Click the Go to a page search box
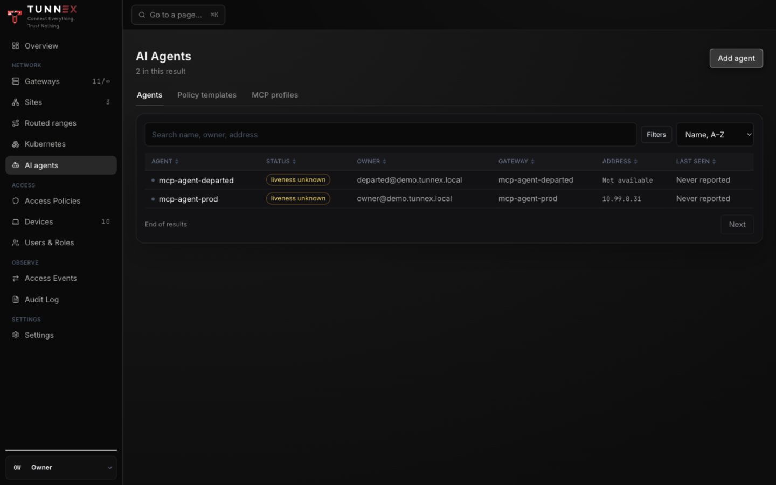 (x=178, y=15)
